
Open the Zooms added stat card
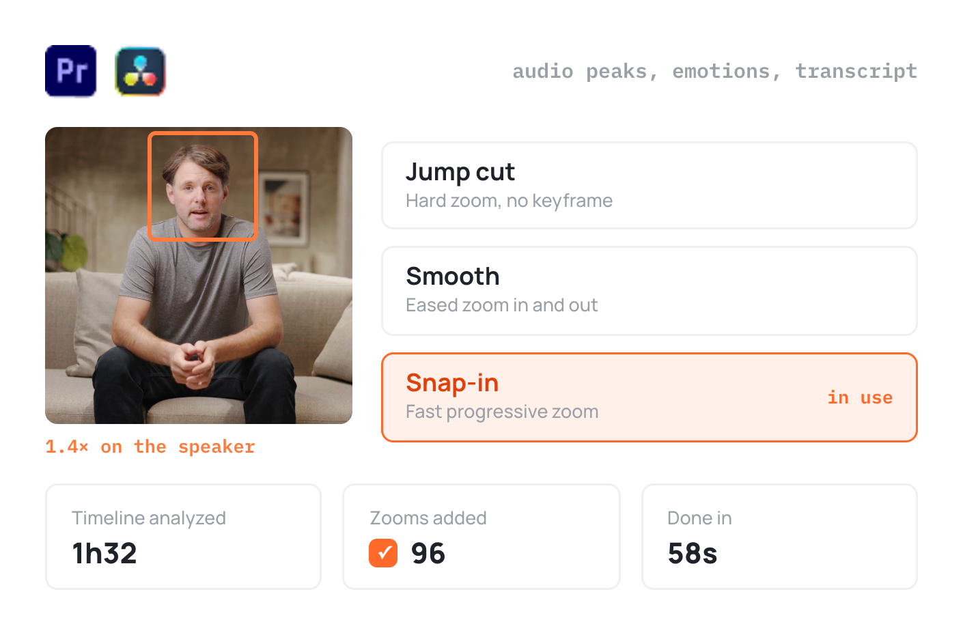point(482,537)
